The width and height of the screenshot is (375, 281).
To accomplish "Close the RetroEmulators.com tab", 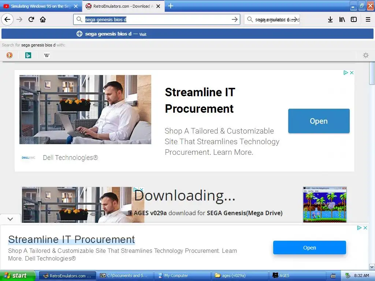I will coord(158,6).
